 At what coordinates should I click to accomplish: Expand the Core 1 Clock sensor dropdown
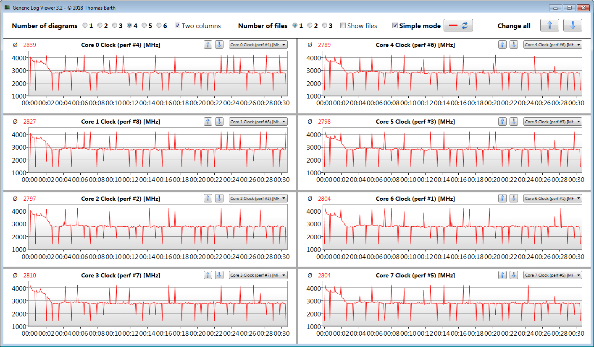click(258, 122)
